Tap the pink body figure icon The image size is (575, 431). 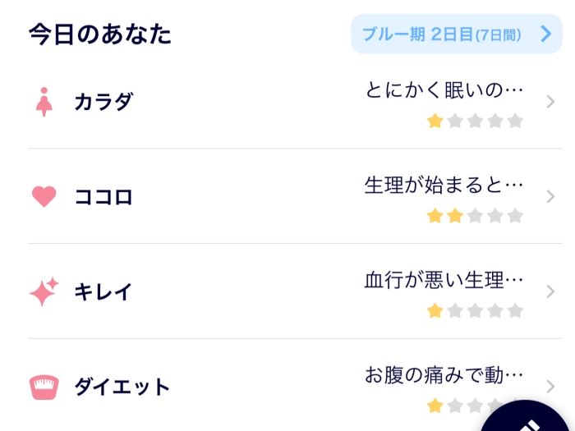pos(44,103)
